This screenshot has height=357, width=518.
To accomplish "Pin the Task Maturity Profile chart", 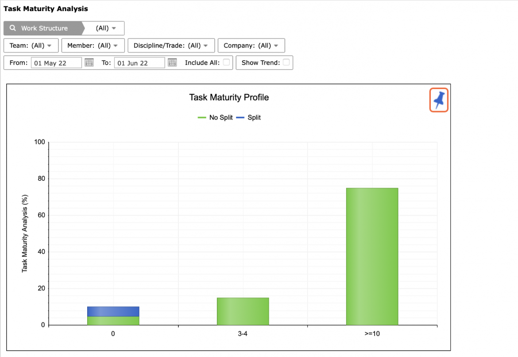I will [438, 100].
